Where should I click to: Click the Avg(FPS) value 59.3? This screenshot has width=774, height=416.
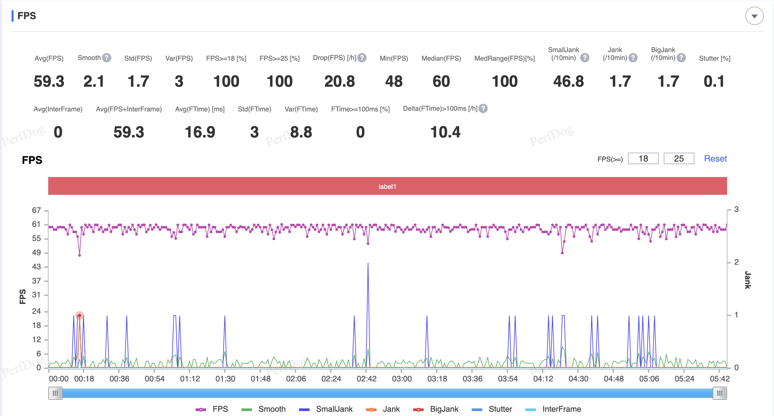click(49, 81)
